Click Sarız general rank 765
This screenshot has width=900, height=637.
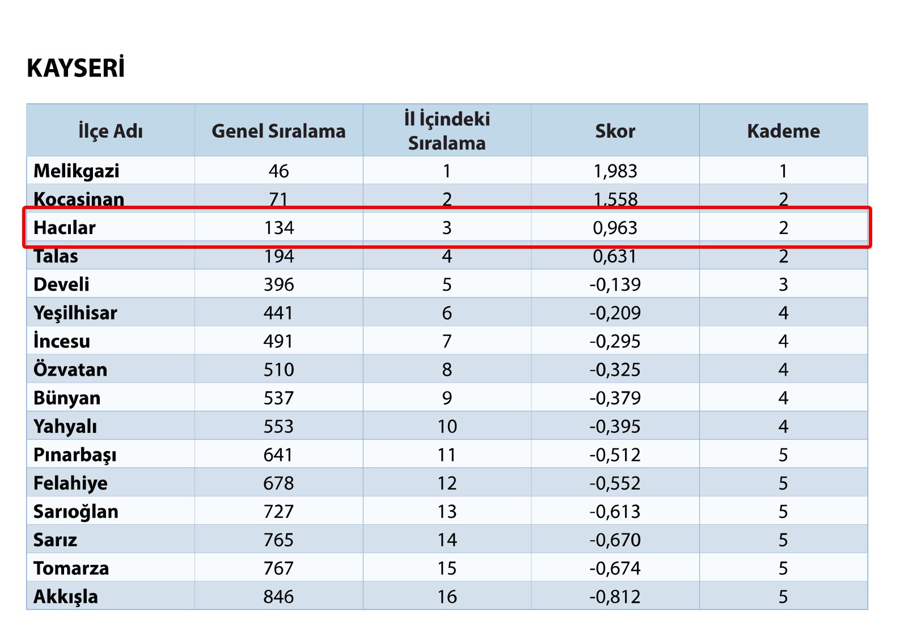[278, 540]
